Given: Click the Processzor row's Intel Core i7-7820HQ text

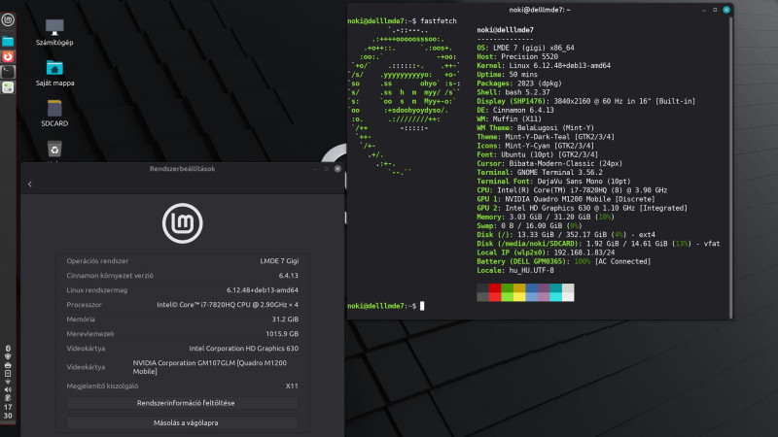Looking at the screenshot, I should [228, 305].
